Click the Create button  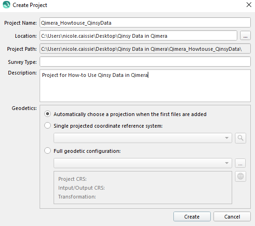[x=192, y=217]
